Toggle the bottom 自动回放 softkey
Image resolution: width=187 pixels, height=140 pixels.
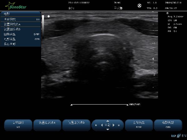click(18, 125)
